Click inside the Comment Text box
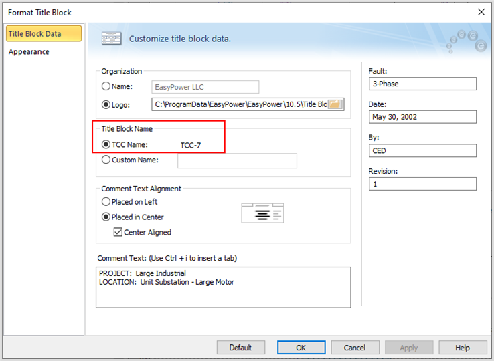Viewport: 494px width, 361px height. click(x=223, y=287)
